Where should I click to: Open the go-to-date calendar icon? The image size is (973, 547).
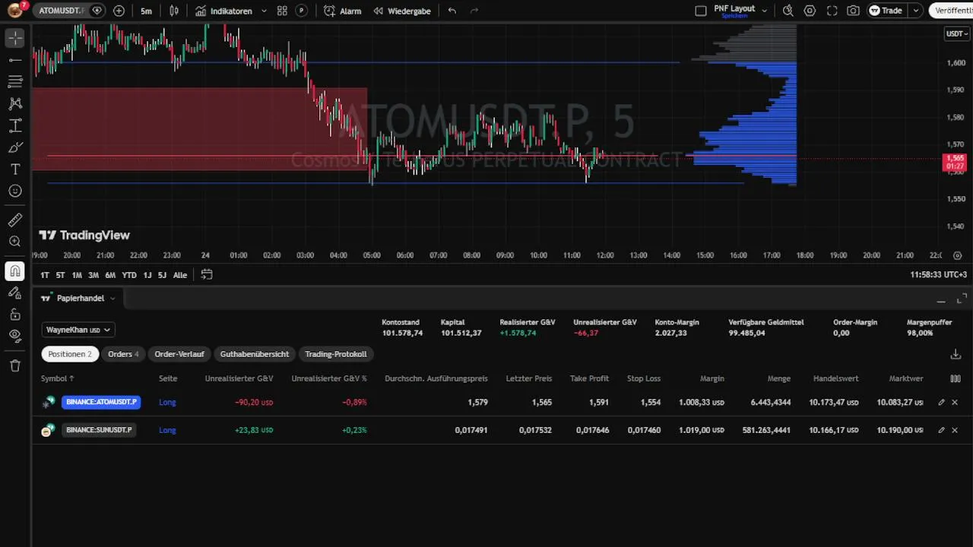(x=207, y=275)
